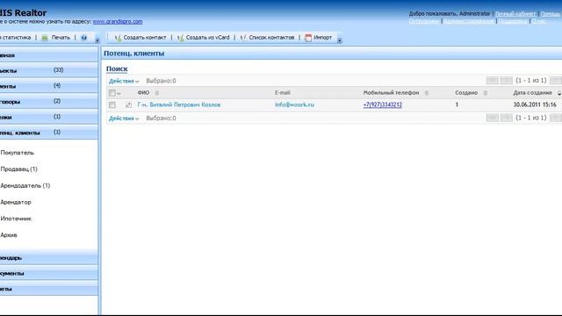
Task: Expand left toolbar overflow arrow after help
Action: tap(97, 40)
